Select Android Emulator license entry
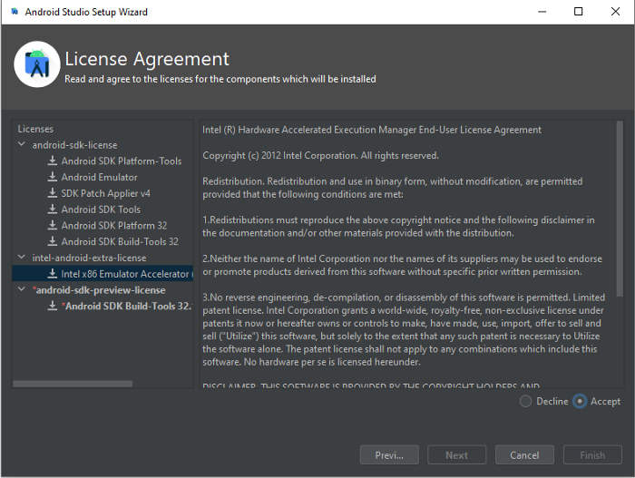 99,177
